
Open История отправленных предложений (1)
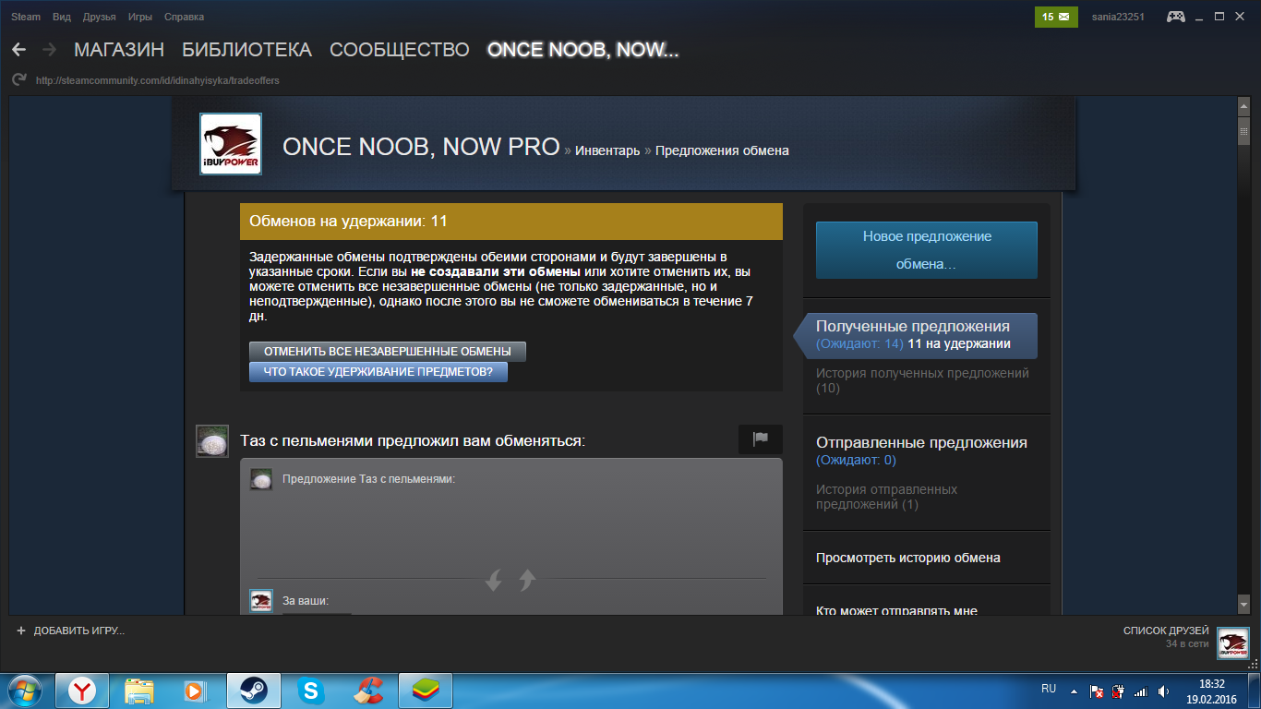(x=886, y=497)
